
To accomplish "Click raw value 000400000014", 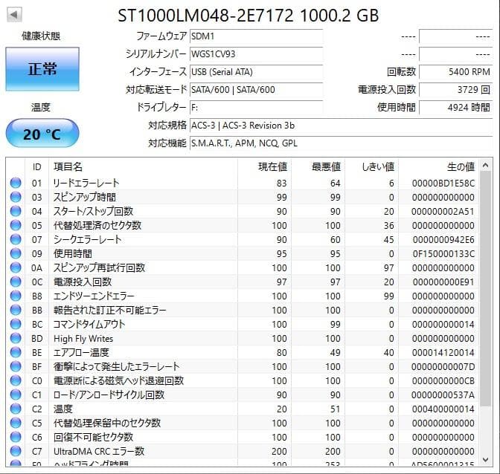I will (443, 409).
